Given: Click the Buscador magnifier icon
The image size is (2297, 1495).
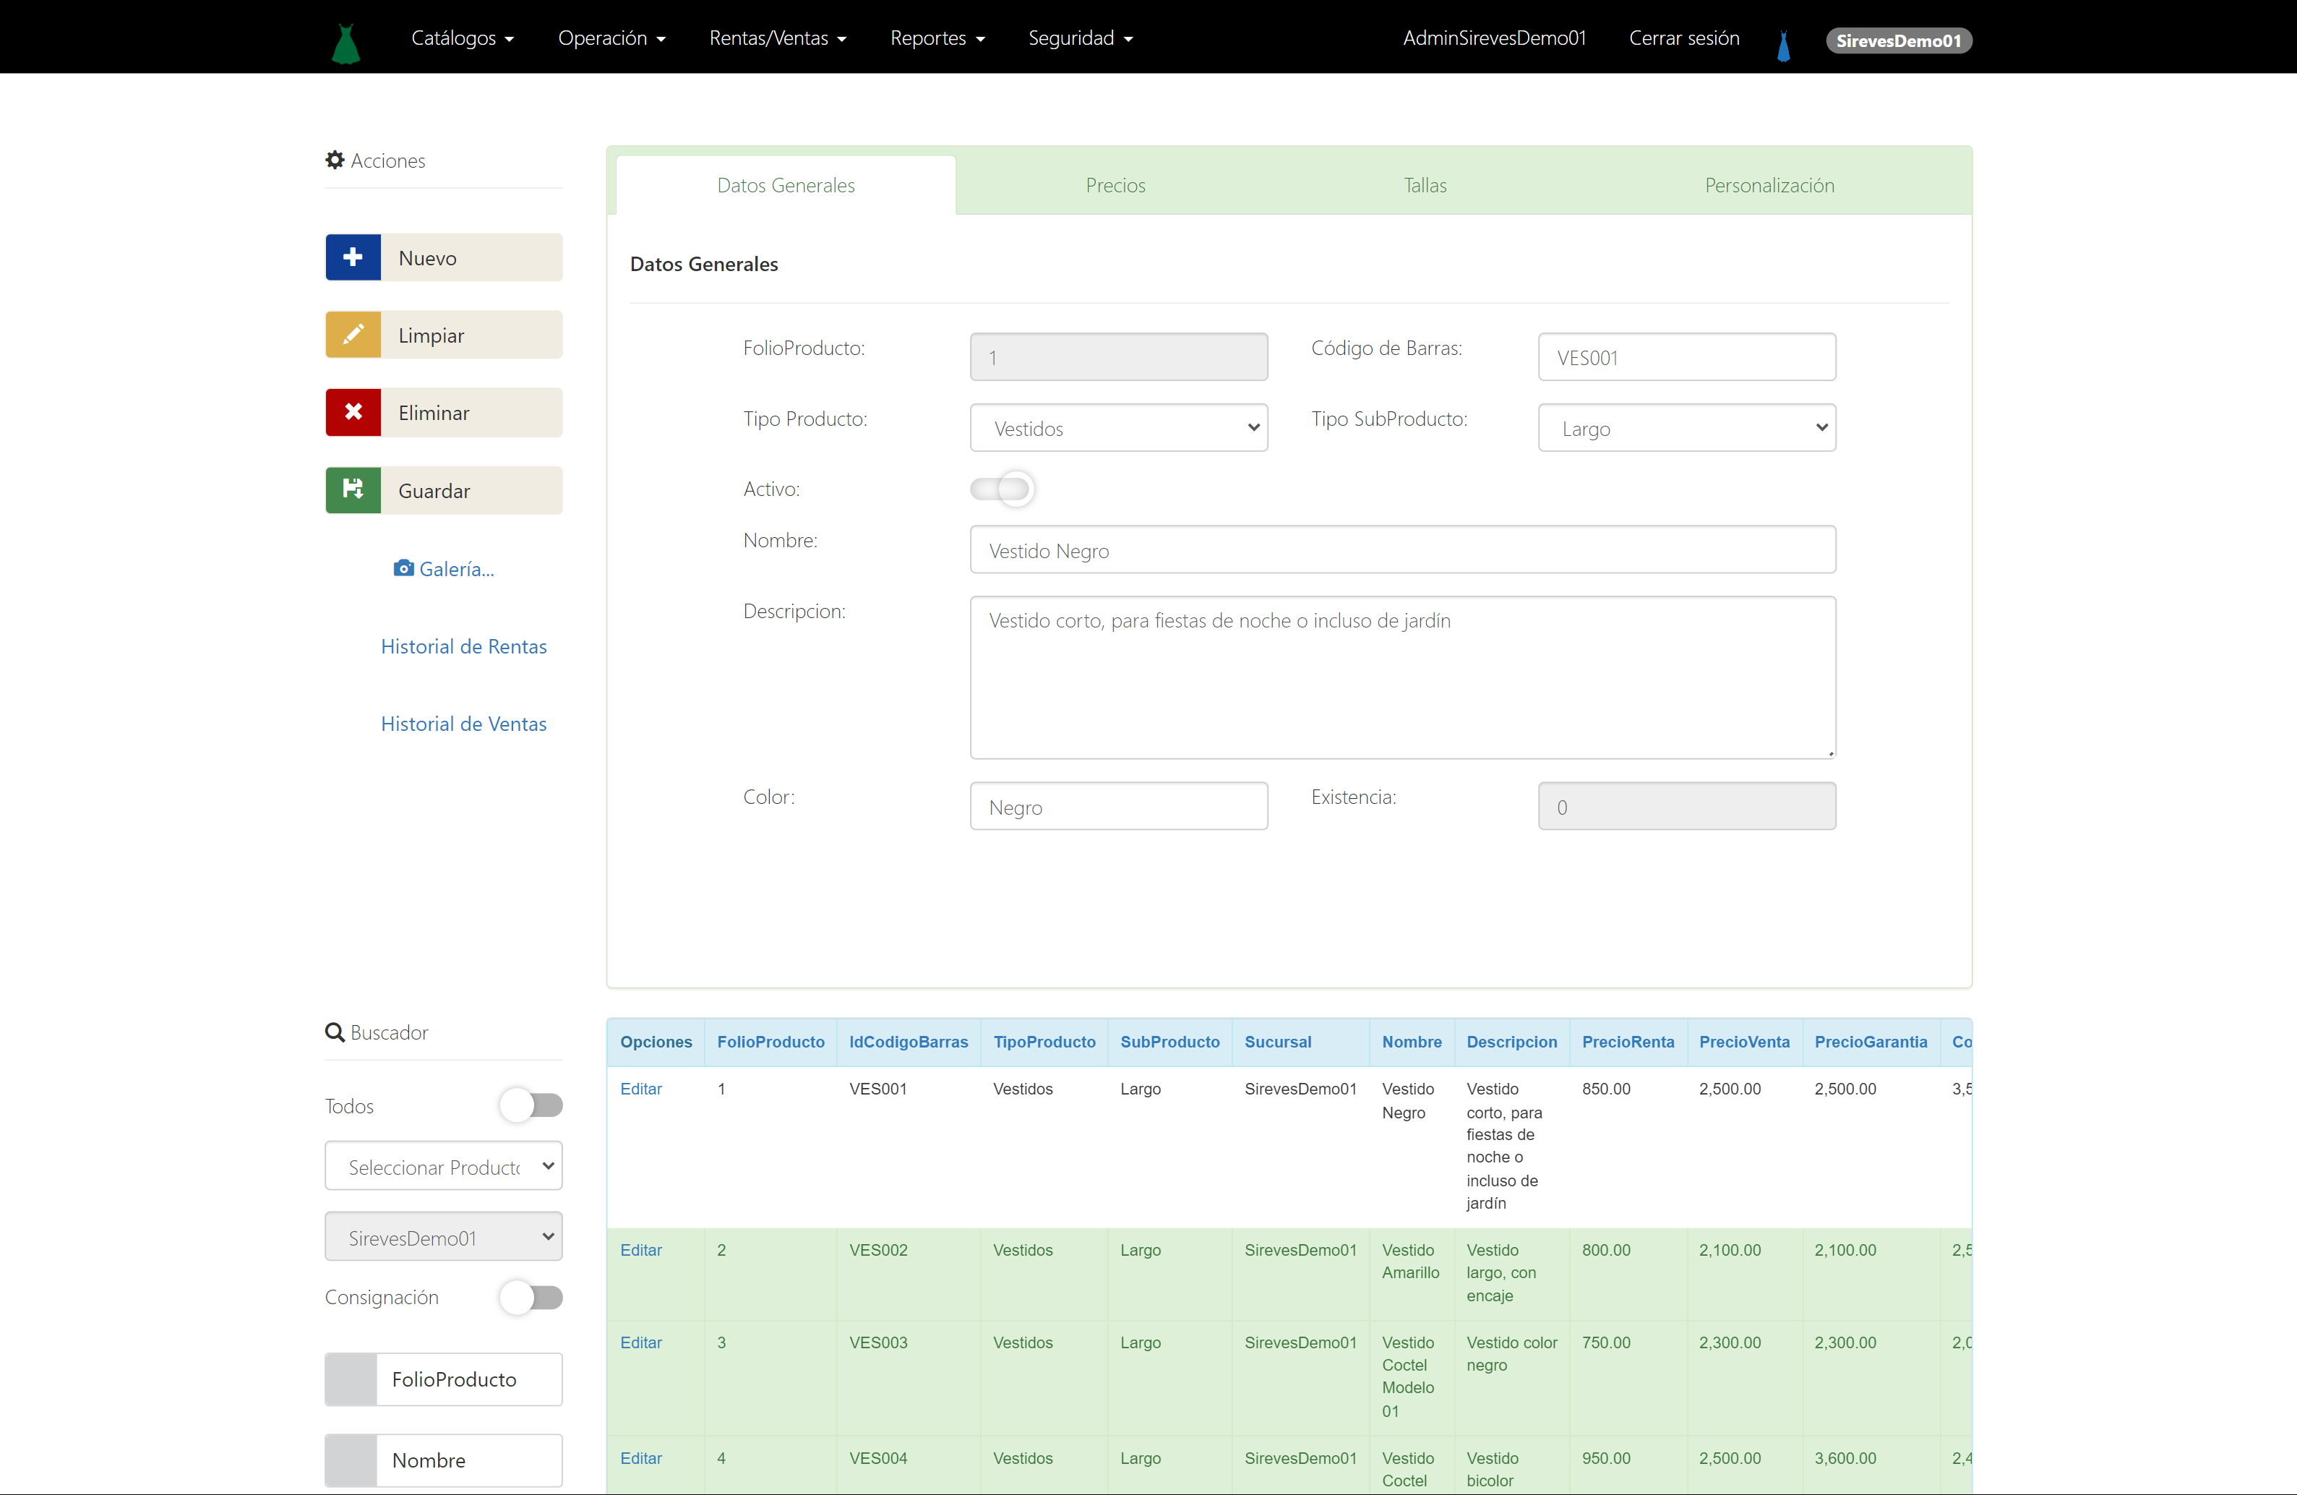Looking at the screenshot, I should click(x=335, y=1032).
